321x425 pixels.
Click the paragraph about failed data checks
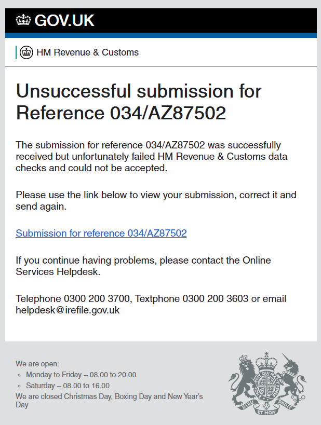click(x=151, y=156)
